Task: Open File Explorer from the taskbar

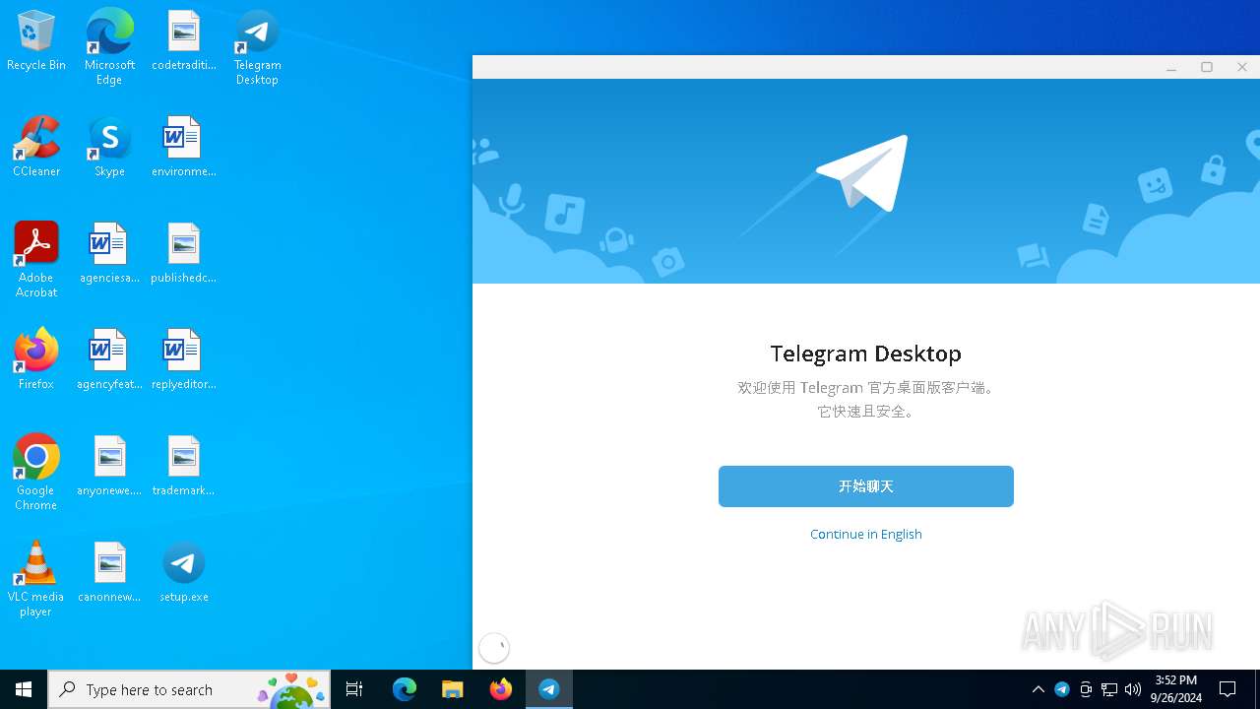Action: pos(453,689)
